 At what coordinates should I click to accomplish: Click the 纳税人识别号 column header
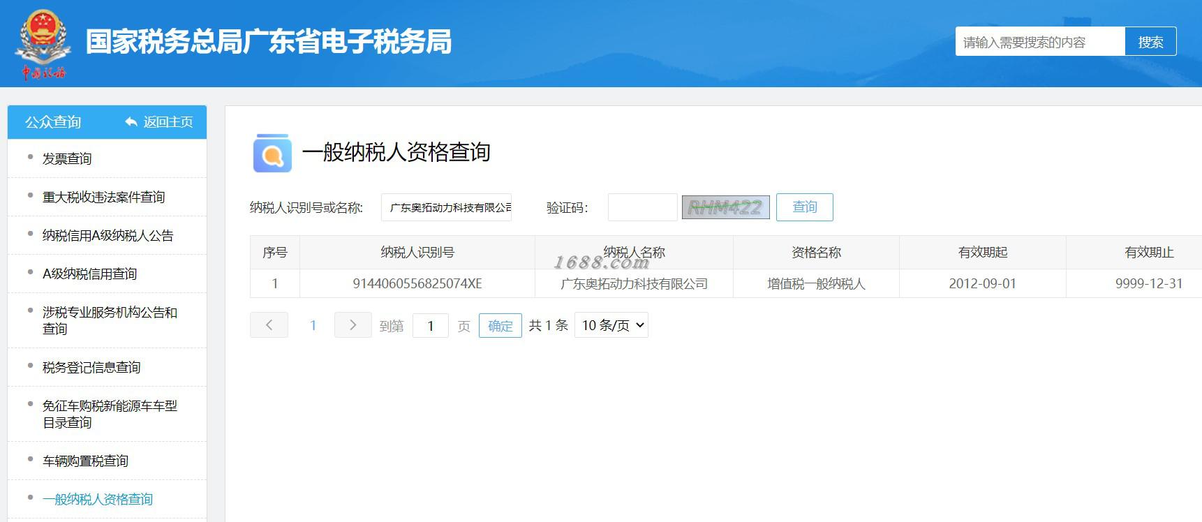pos(417,253)
